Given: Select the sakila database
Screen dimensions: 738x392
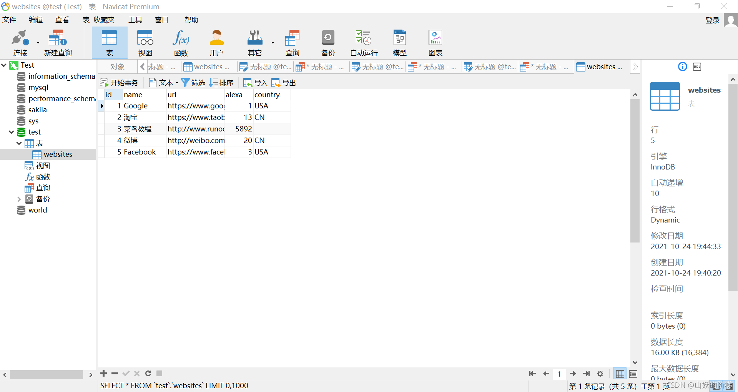Looking at the screenshot, I should tap(32, 110).
